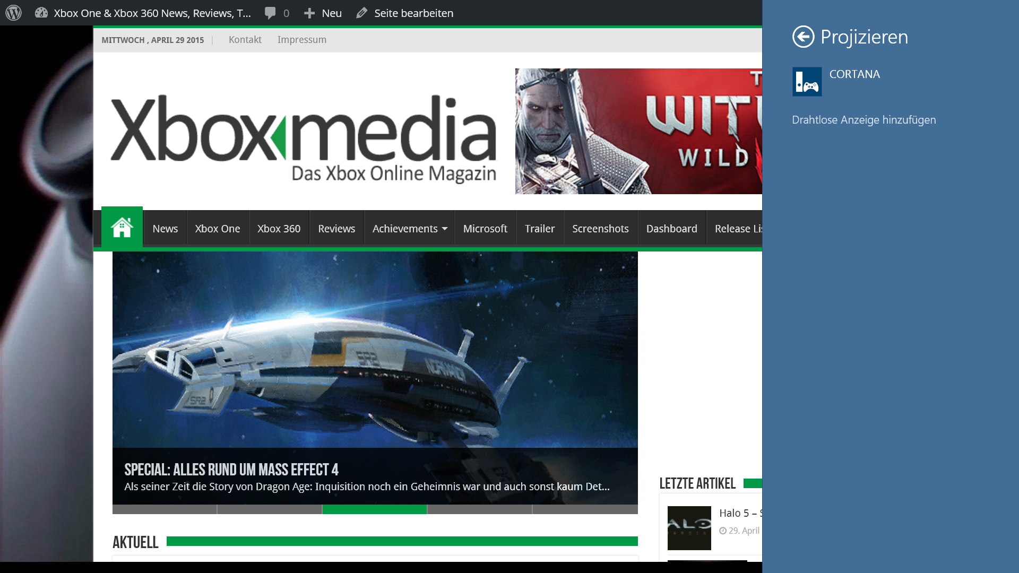The width and height of the screenshot is (1019, 573).
Task: Open the News menu item
Action: tap(165, 229)
